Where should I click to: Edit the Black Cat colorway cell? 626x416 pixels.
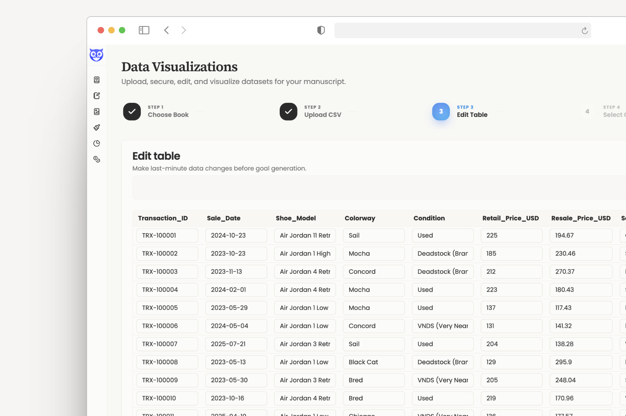coord(373,362)
